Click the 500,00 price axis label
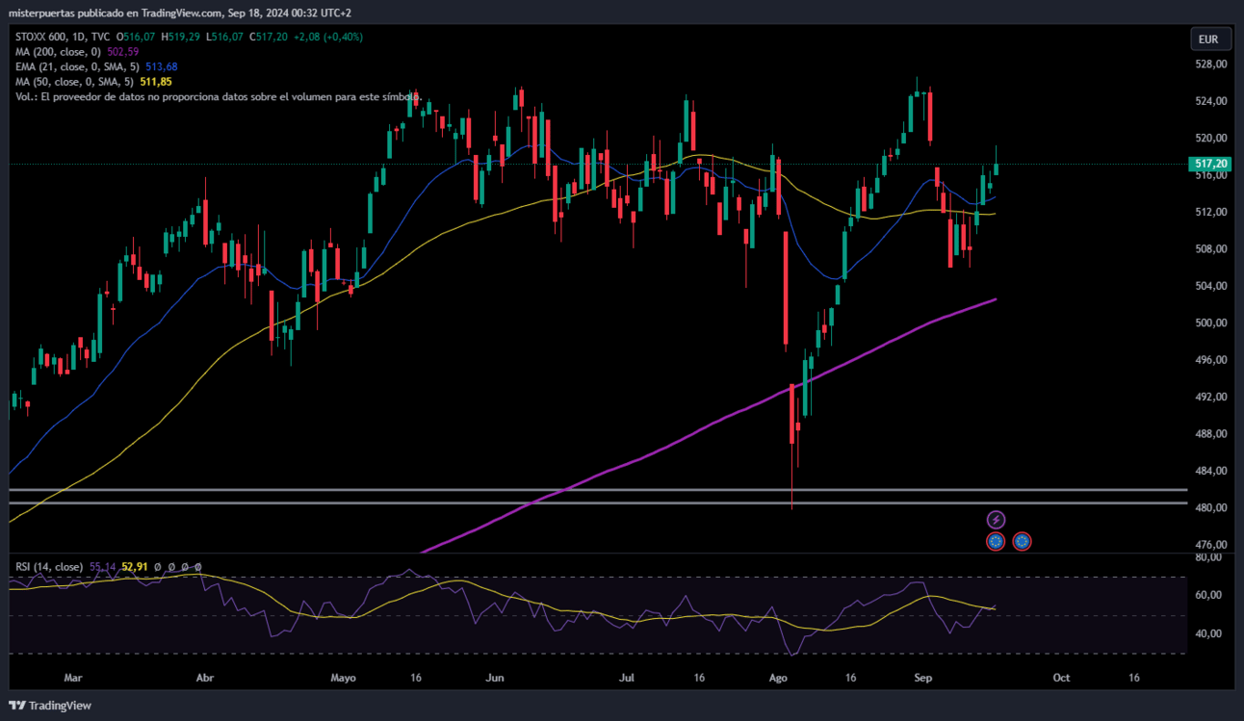Screen dimensions: 1244x721 pos(1212,323)
